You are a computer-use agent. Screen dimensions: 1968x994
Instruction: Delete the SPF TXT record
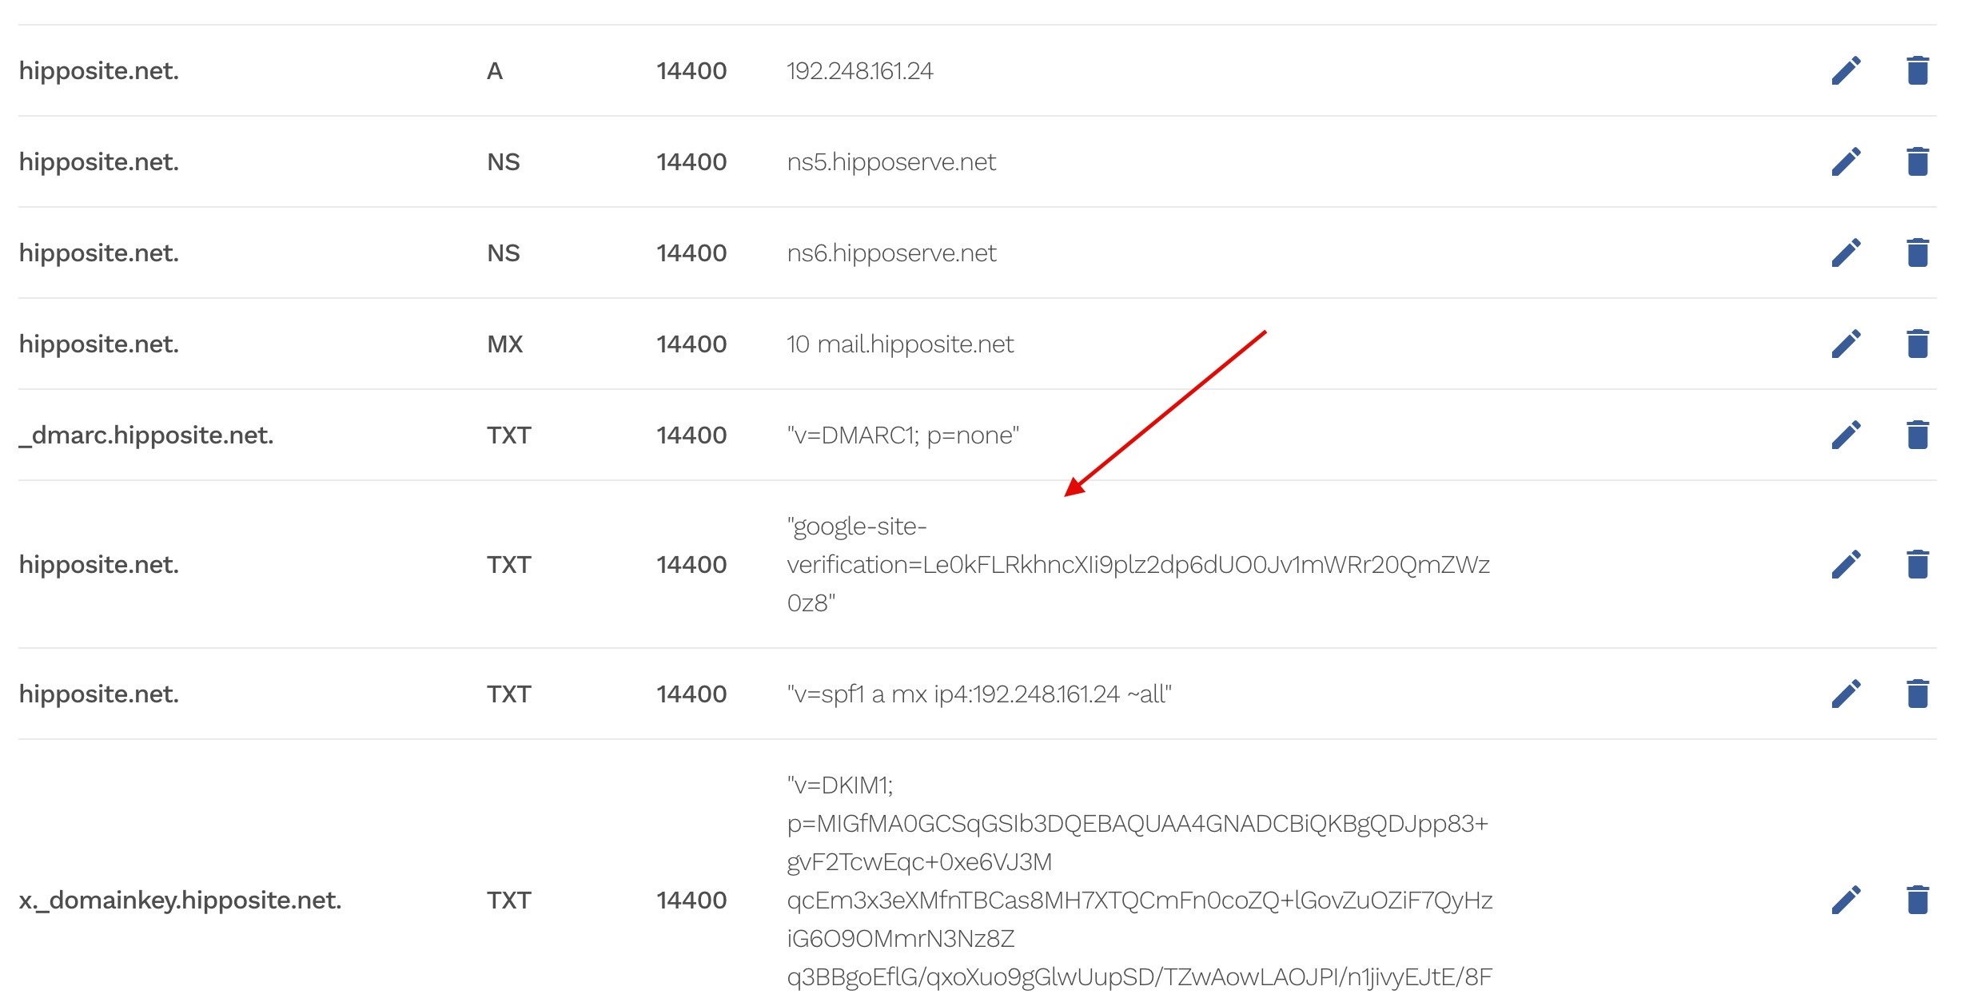point(1917,694)
